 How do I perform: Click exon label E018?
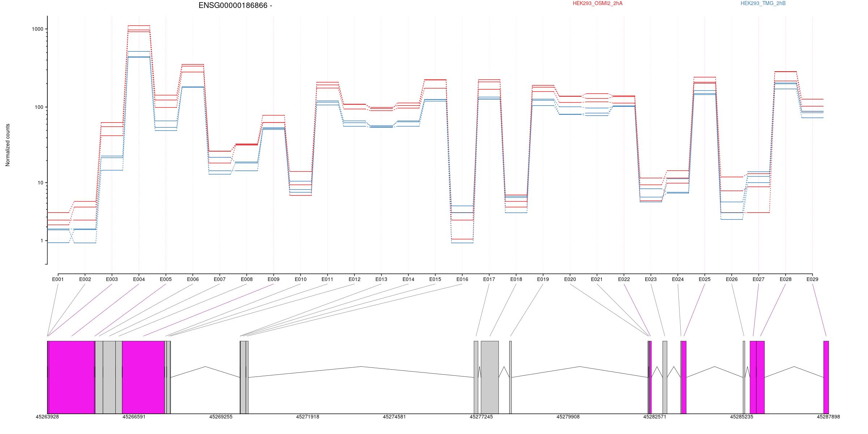pyautogui.click(x=516, y=279)
